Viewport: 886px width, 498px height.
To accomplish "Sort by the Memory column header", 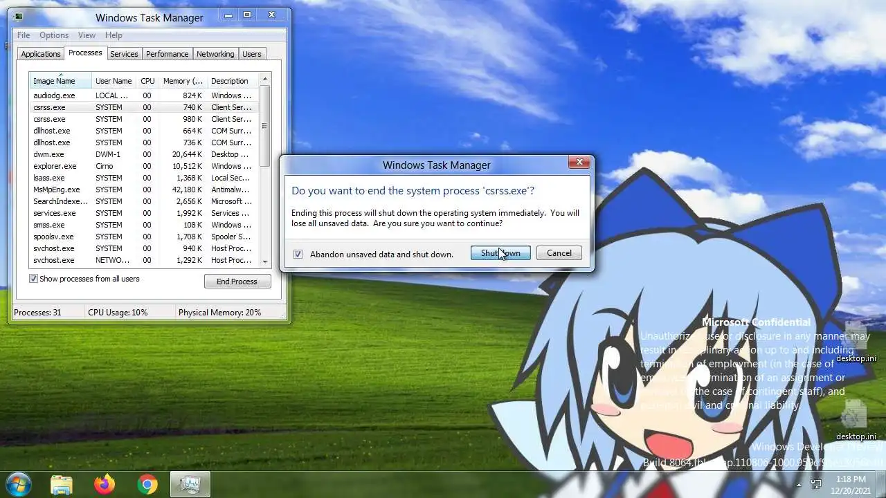I will (183, 81).
